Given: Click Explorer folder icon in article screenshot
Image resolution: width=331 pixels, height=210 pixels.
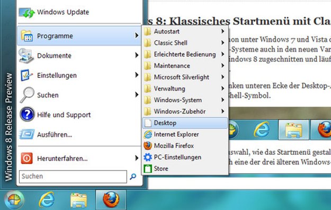Looking at the screenshot, I should point(293,129).
